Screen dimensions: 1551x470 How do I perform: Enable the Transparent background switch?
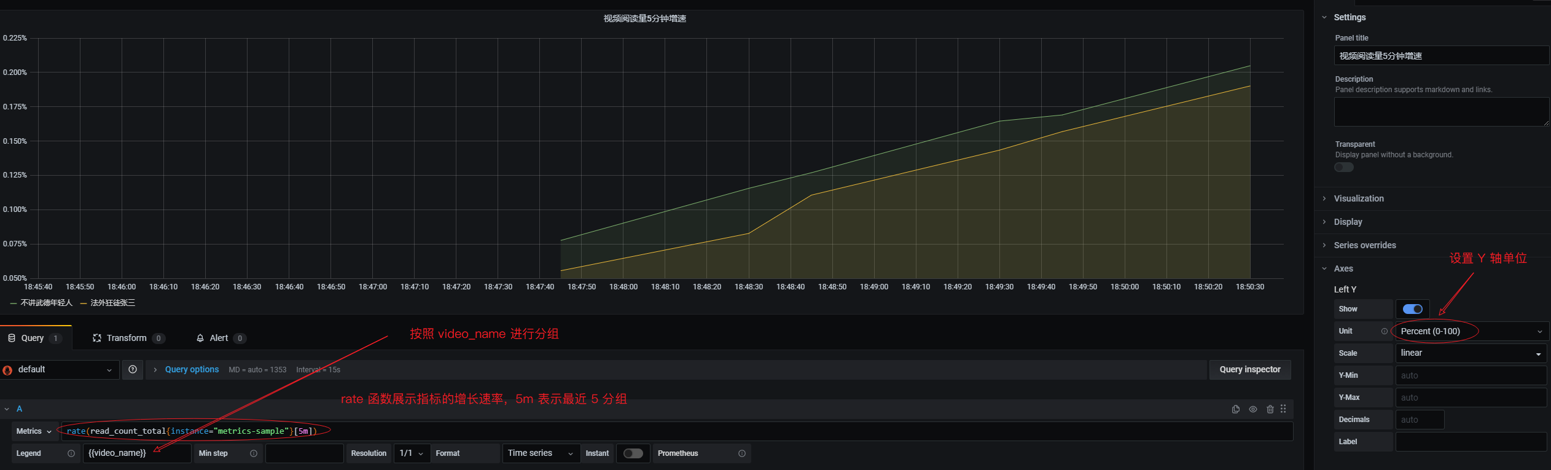point(1344,167)
